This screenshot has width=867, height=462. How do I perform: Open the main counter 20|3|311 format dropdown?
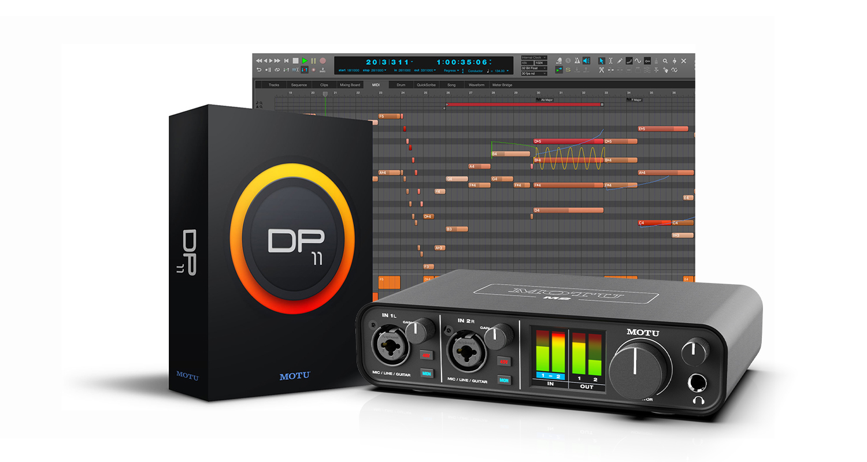click(412, 61)
